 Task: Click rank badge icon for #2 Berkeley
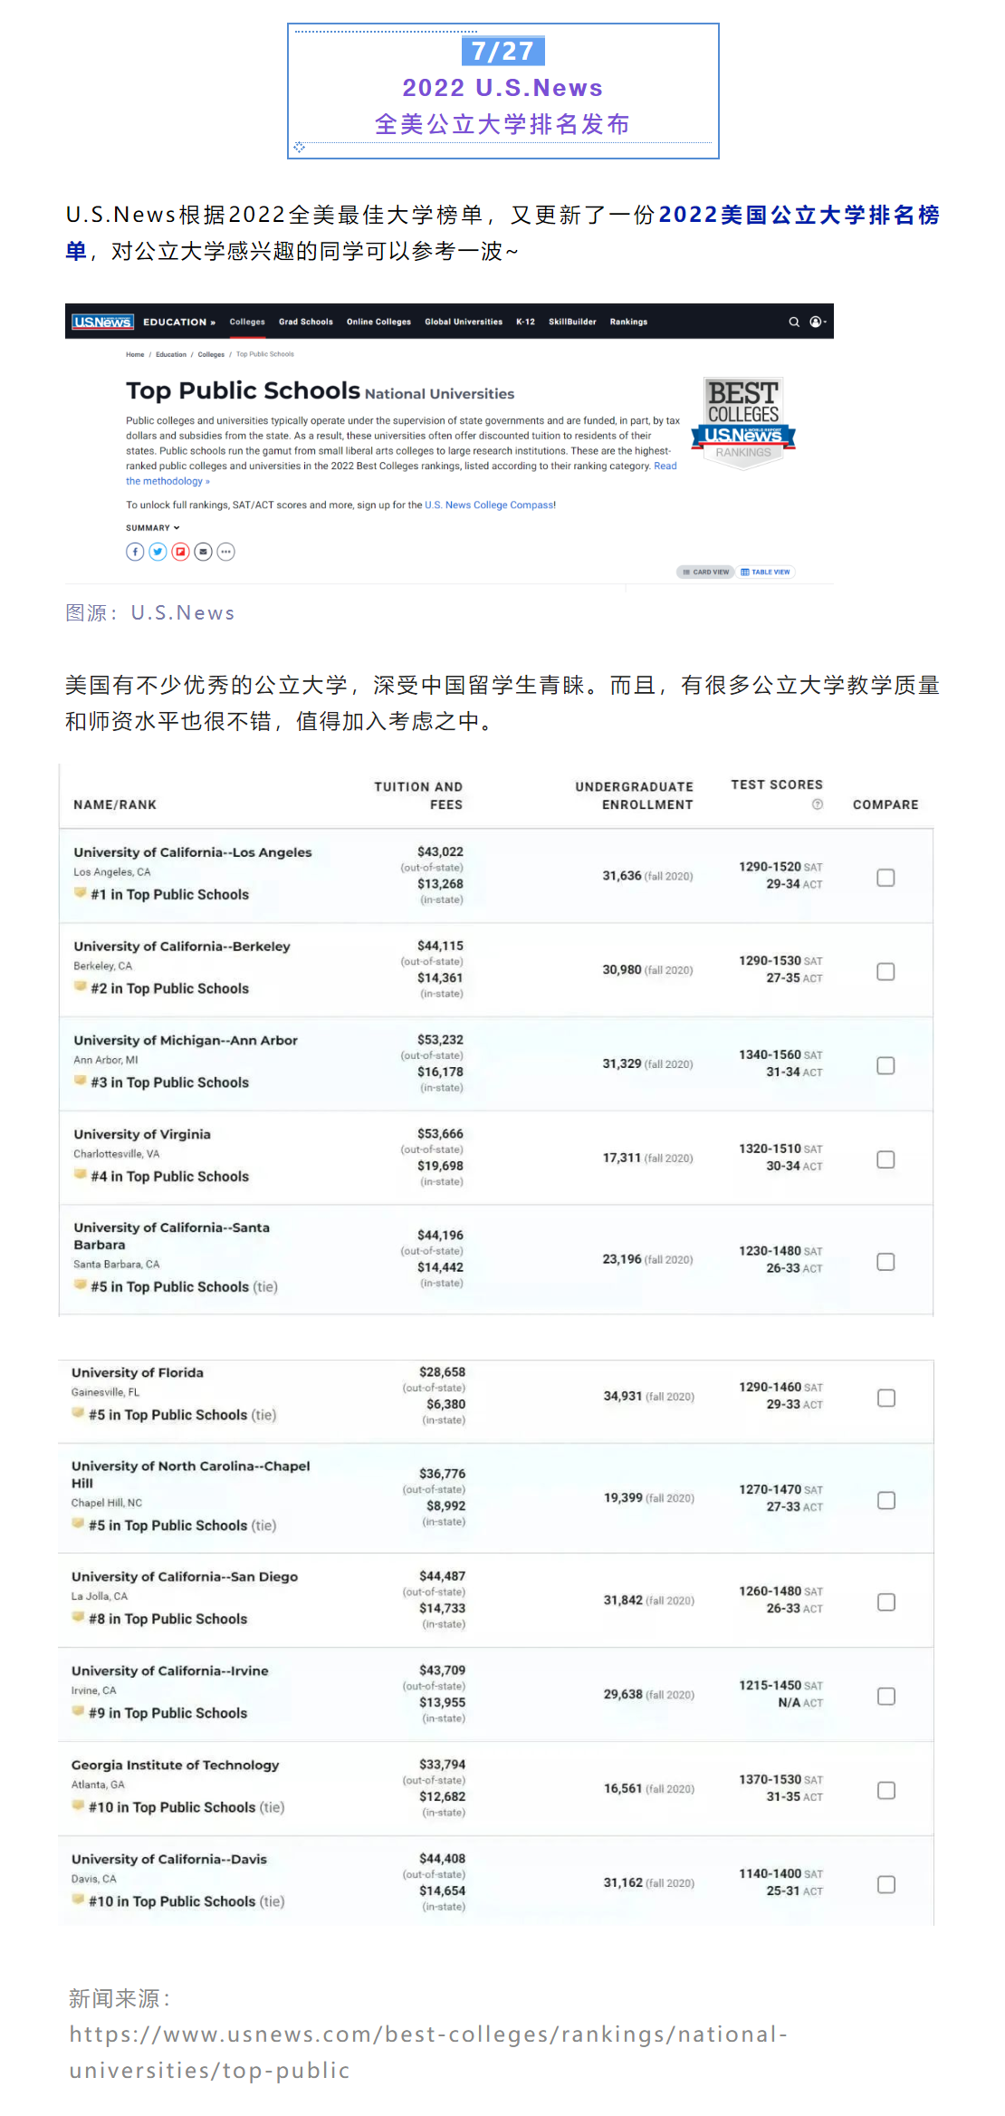pos(81,987)
